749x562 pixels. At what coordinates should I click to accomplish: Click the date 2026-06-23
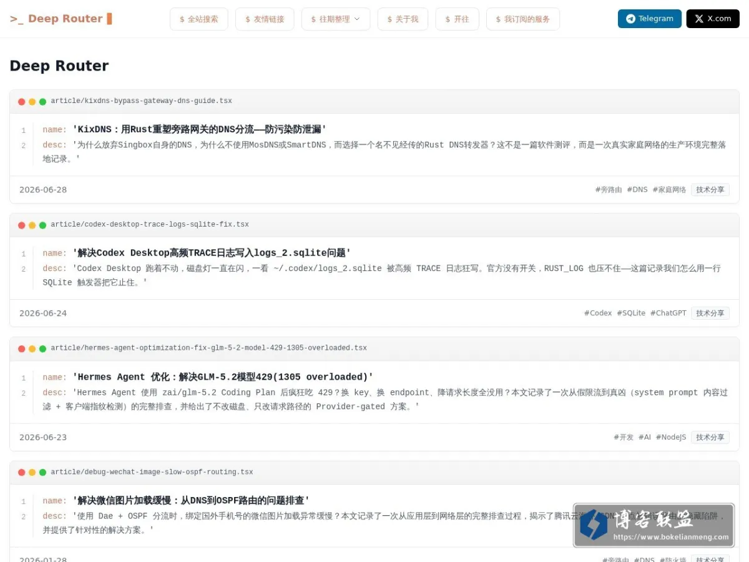(43, 437)
